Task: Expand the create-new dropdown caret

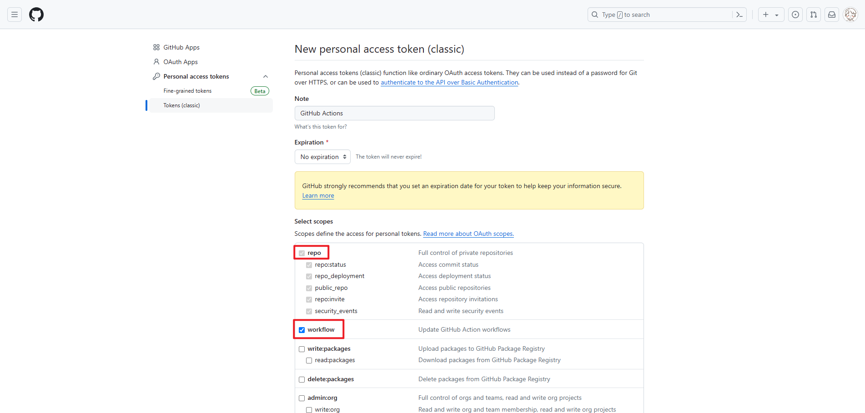Action: [777, 15]
